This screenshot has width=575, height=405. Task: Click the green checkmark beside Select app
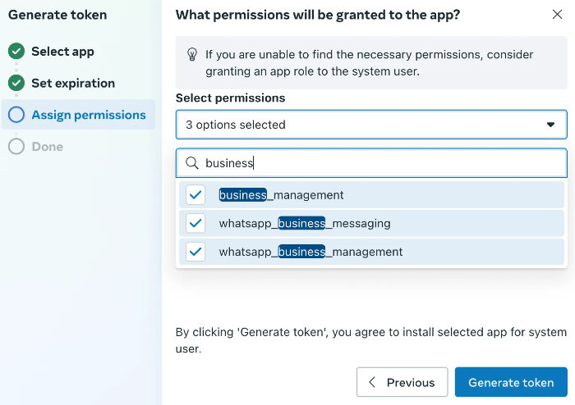[16, 52]
